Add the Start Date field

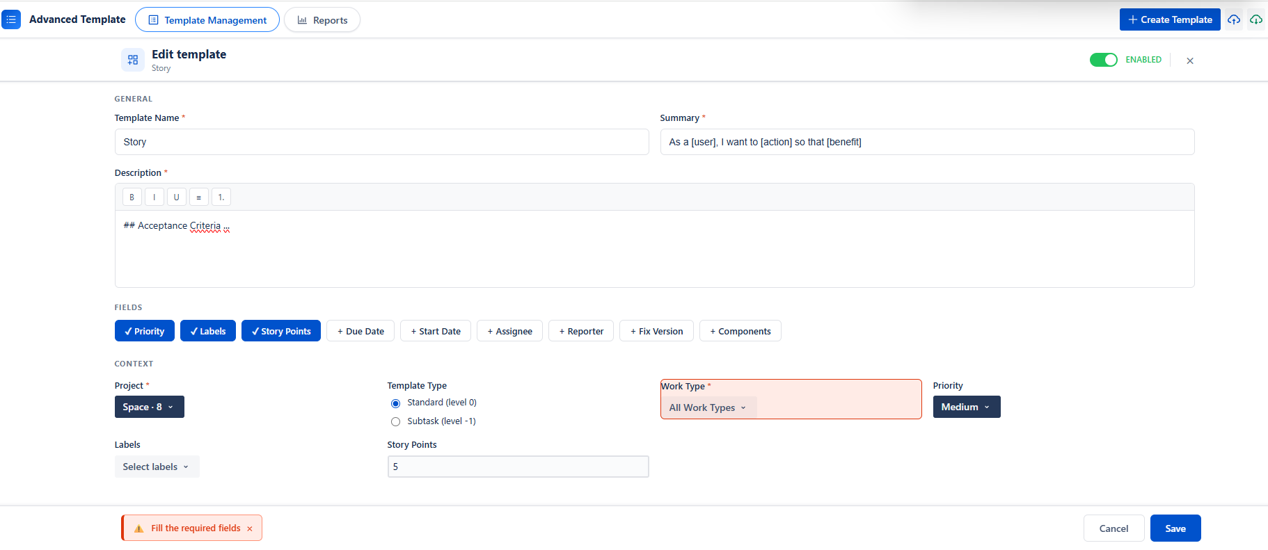coord(436,331)
